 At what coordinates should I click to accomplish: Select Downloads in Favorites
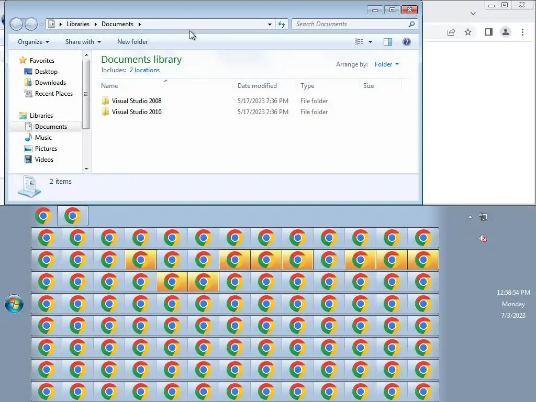[x=50, y=82]
